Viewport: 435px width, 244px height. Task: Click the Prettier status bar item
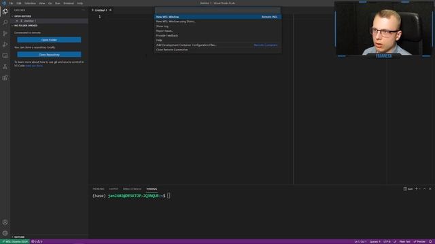click(419, 241)
